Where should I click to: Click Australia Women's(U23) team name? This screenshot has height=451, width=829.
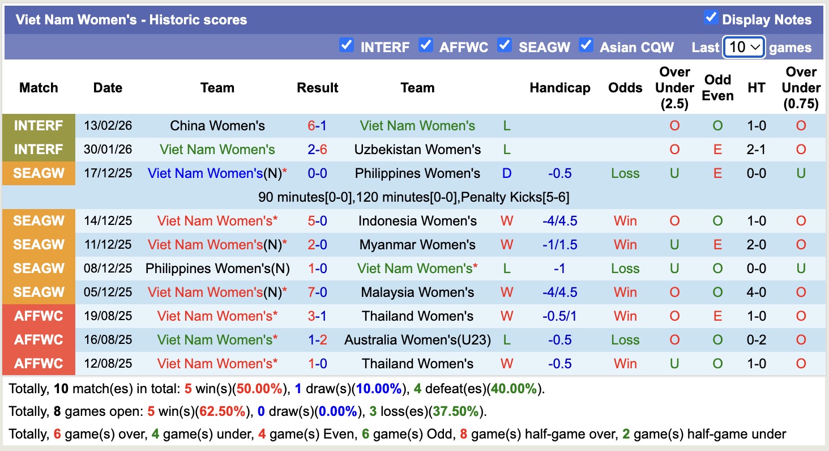point(417,340)
